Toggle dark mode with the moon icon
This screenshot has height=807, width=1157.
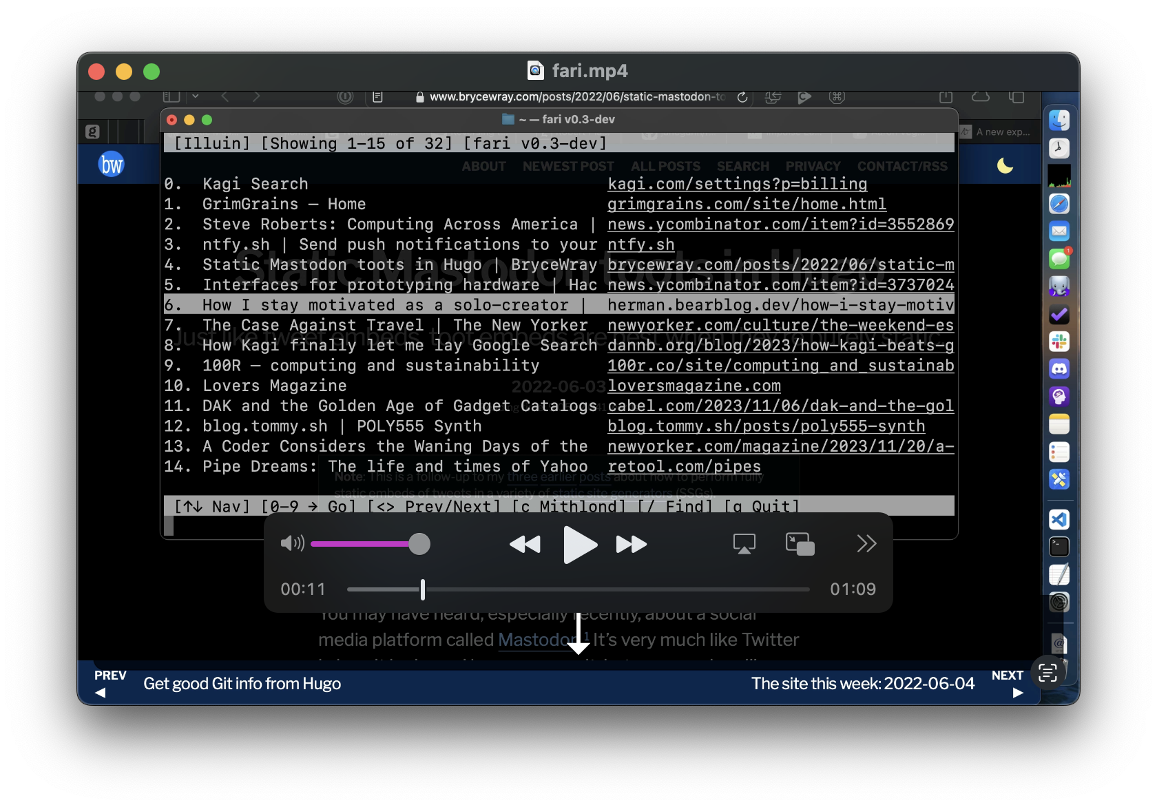1005,165
